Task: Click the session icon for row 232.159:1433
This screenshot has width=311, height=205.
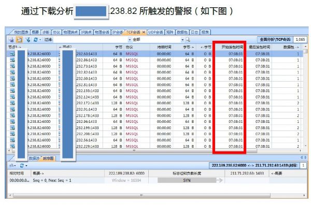Action: (12, 91)
